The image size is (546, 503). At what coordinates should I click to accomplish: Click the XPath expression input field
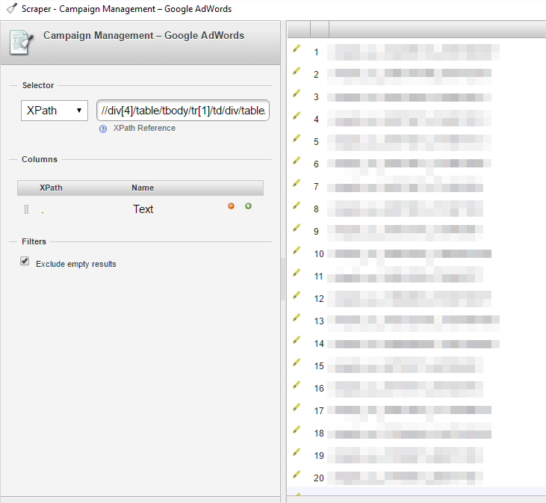click(x=182, y=111)
